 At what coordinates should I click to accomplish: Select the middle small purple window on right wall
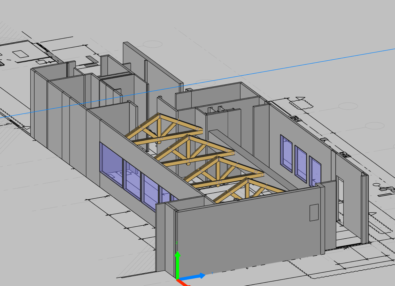(x=301, y=164)
